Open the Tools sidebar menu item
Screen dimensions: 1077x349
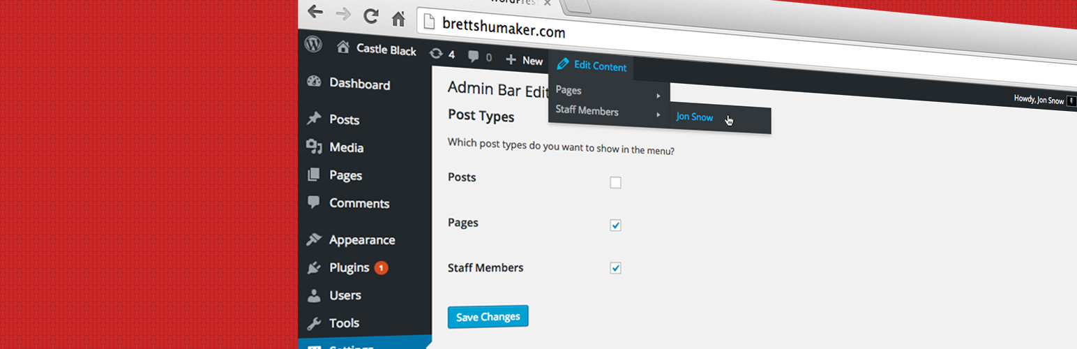click(333, 323)
